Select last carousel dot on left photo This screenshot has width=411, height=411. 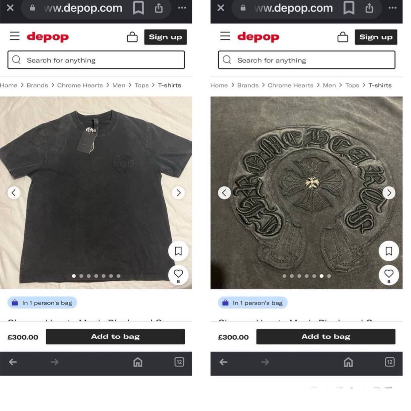pyautogui.click(x=118, y=276)
